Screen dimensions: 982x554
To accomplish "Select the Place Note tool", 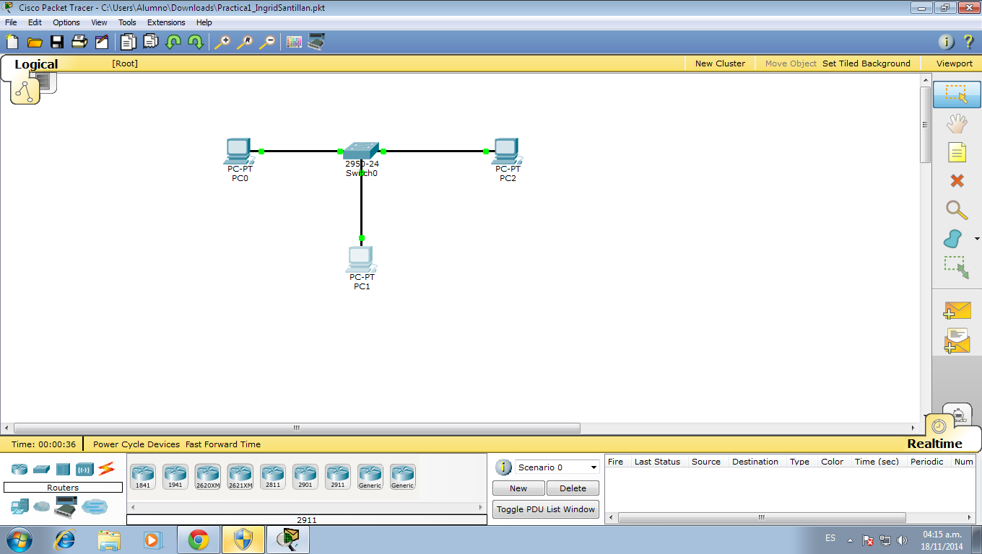I will tap(956, 152).
